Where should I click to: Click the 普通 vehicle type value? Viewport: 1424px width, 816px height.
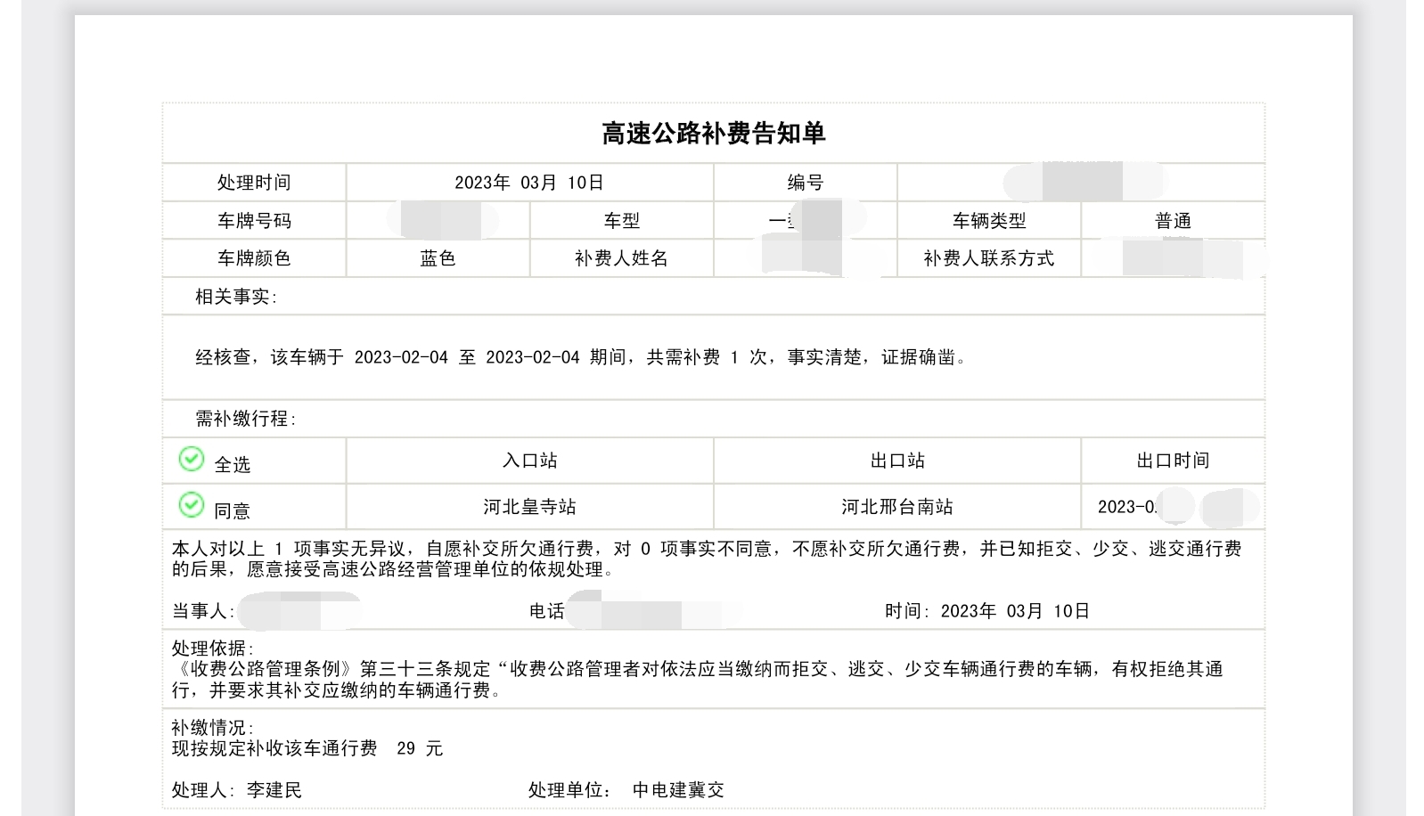pyautogui.click(x=1173, y=221)
